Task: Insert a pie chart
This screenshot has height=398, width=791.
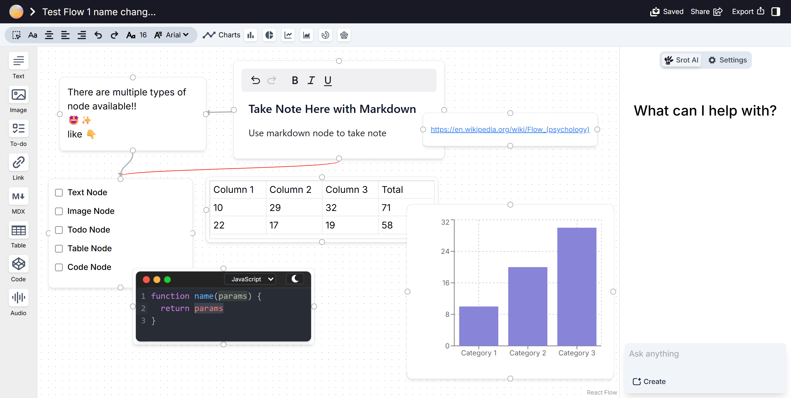Action: (269, 35)
